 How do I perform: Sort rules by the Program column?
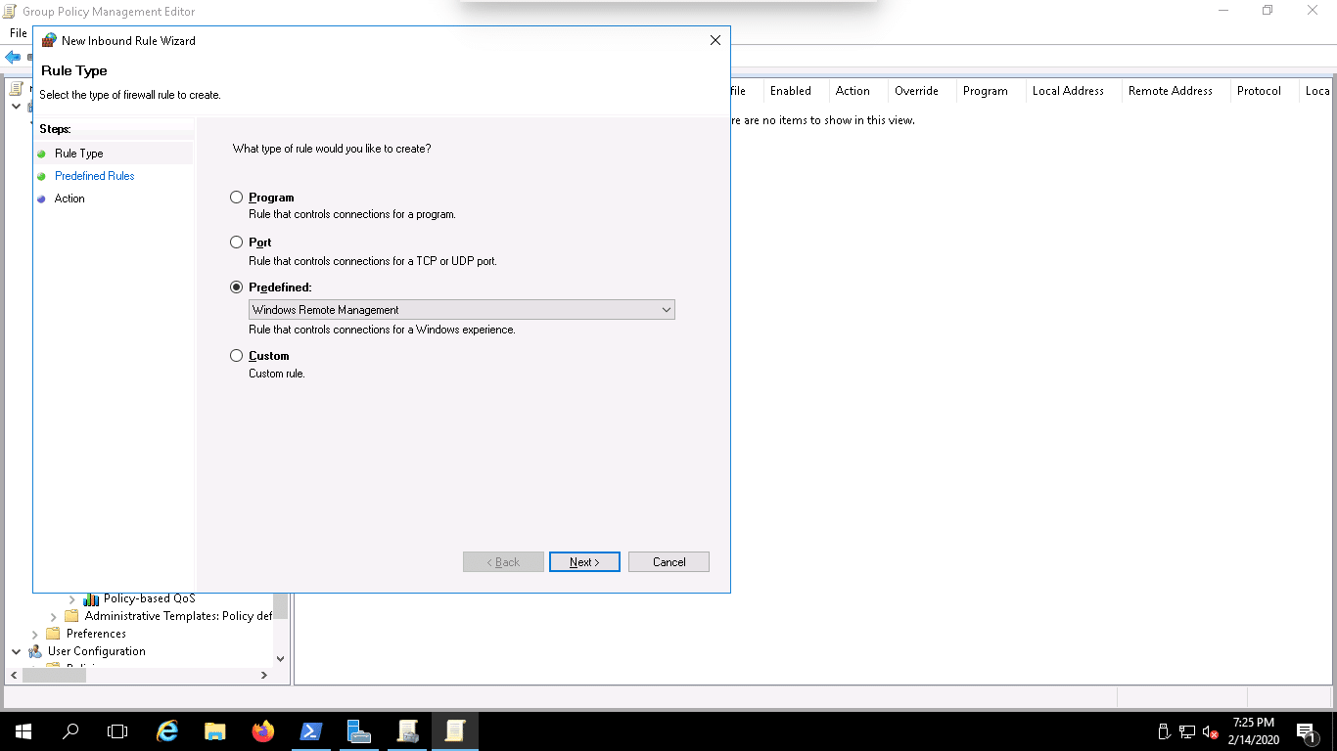pyautogui.click(x=986, y=91)
